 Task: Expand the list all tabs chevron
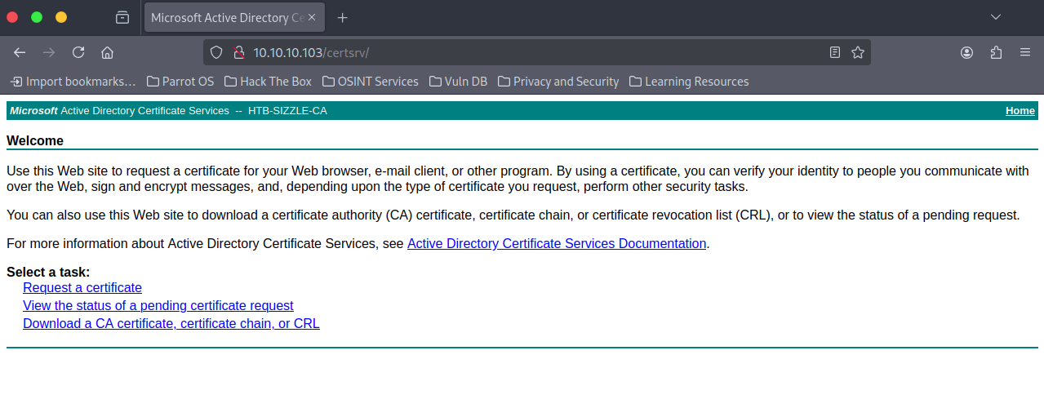pyautogui.click(x=996, y=17)
